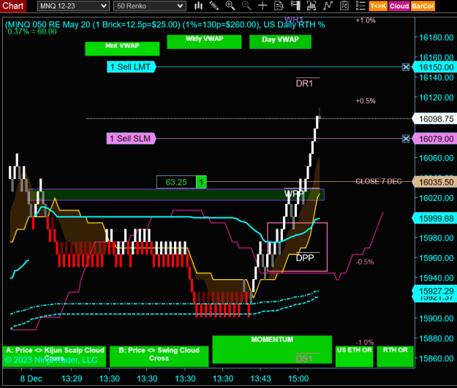
Task: Click the MOMENTUM green button
Action: click(272, 349)
